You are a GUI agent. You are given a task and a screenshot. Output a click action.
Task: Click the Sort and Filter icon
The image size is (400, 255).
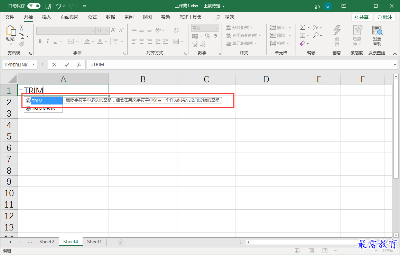(x=316, y=27)
